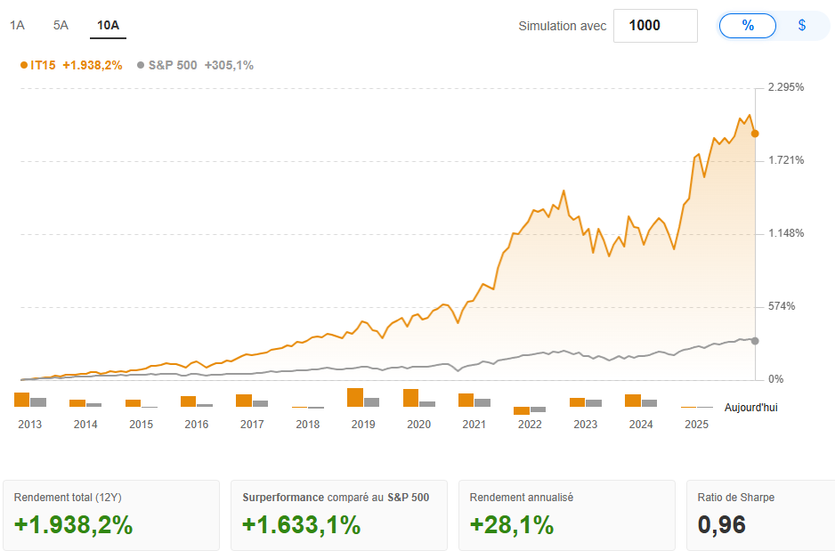835x551 pixels.
Task: Click the Surperformance S&P 500 card
Action: click(x=338, y=515)
